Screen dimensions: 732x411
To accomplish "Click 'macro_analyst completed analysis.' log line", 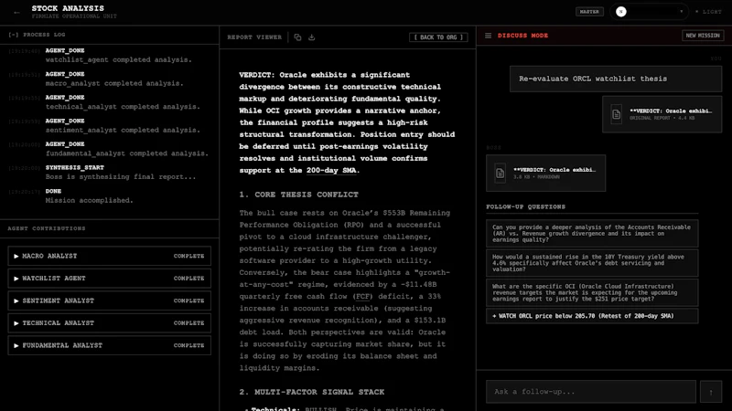I will click(x=114, y=83).
